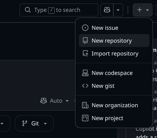Image resolution: width=157 pixels, height=138 pixels.
Task: Click the Import repository upload icon
Action: pyautogui.click(x=85, y=53)
